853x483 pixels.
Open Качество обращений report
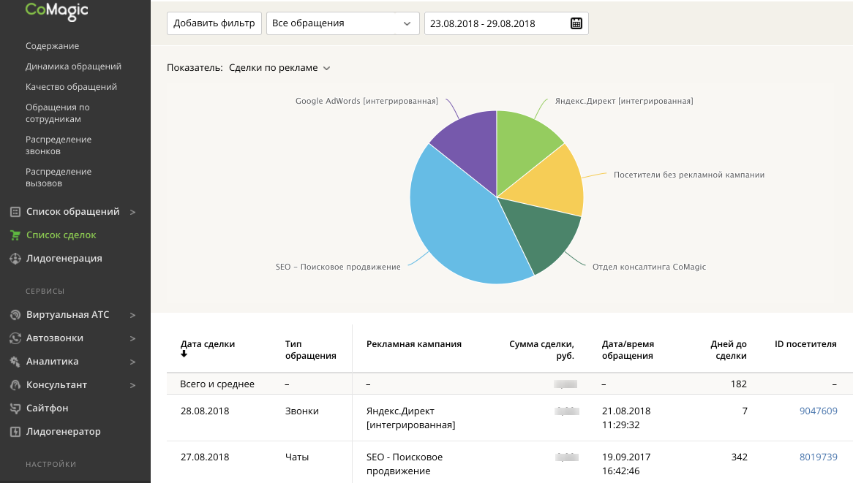71,87
